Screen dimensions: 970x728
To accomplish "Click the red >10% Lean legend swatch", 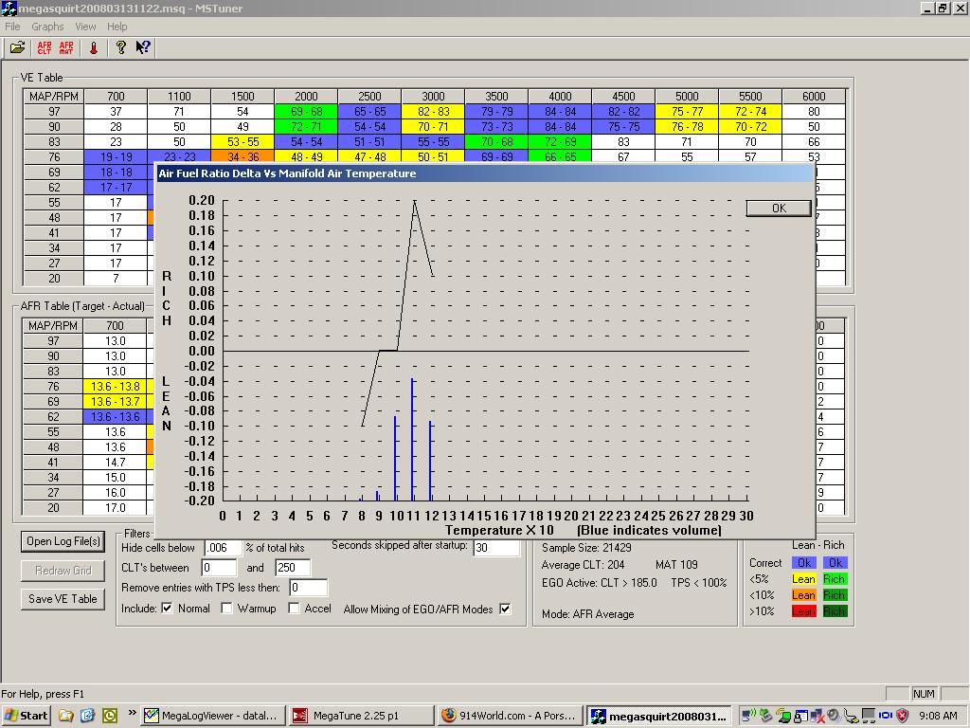I will tap(803, 611).
